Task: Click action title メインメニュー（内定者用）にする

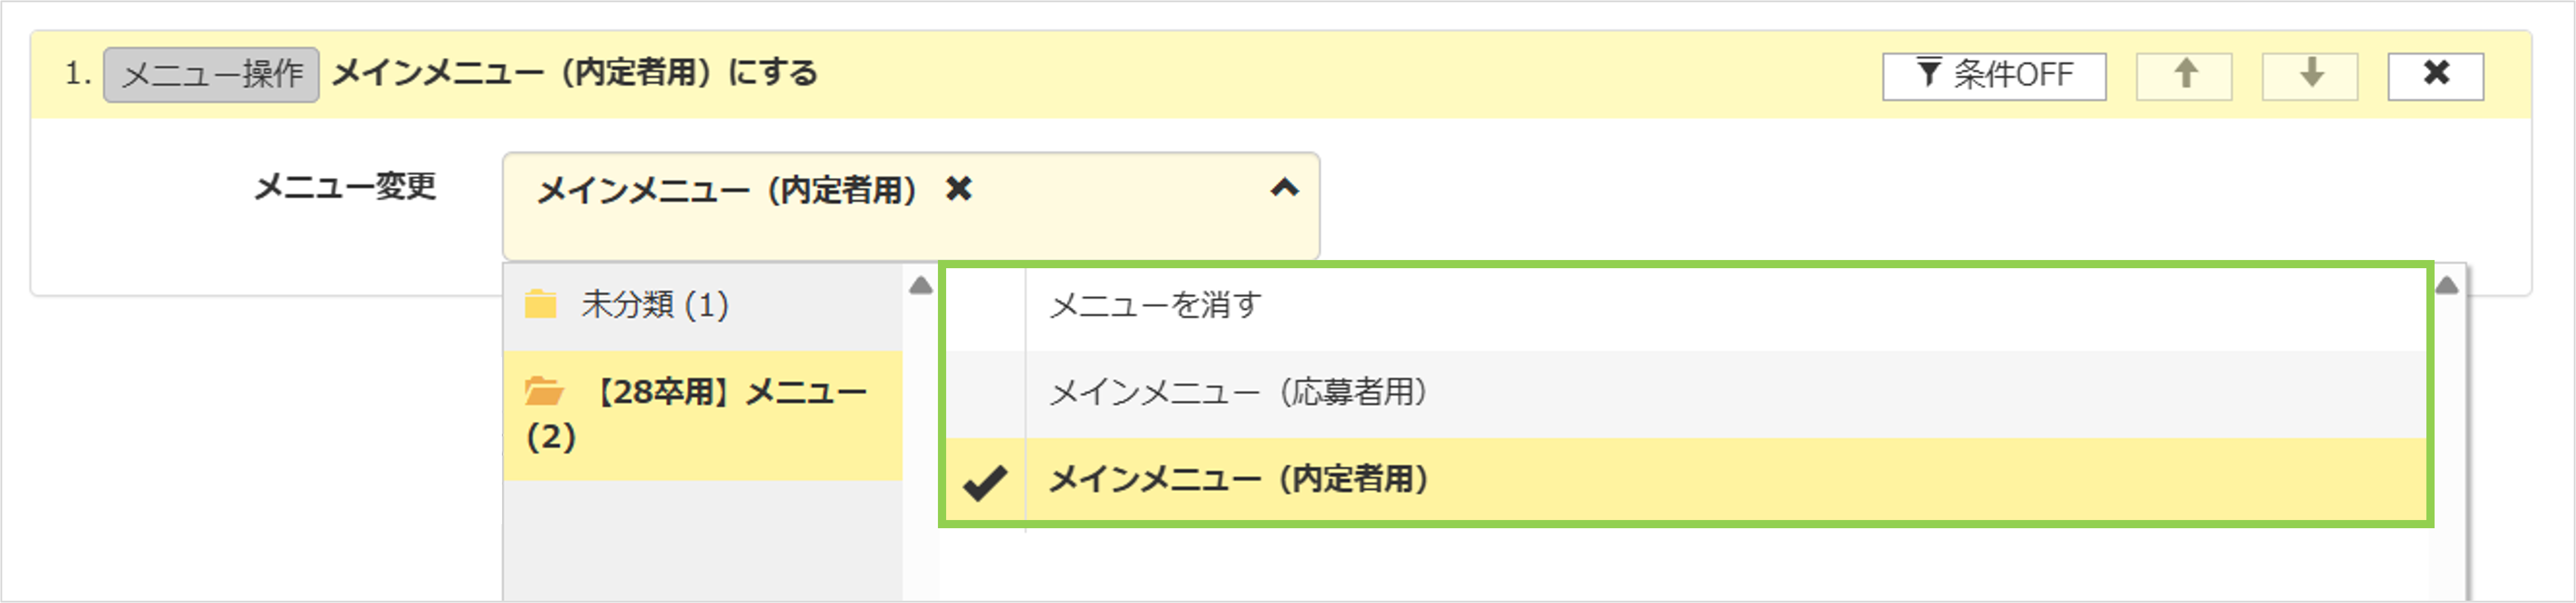Action: (x=574, y=74)
